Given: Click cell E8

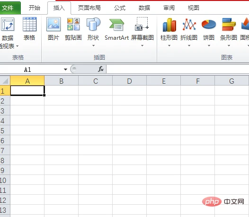Looking at the screenshot, I should tap(164, 160).
